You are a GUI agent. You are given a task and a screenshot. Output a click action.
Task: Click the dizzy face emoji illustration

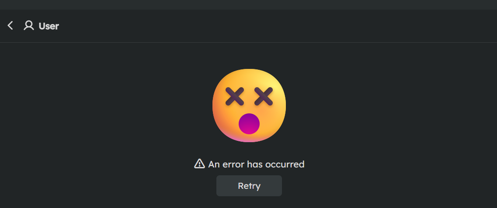pos(249,105)
